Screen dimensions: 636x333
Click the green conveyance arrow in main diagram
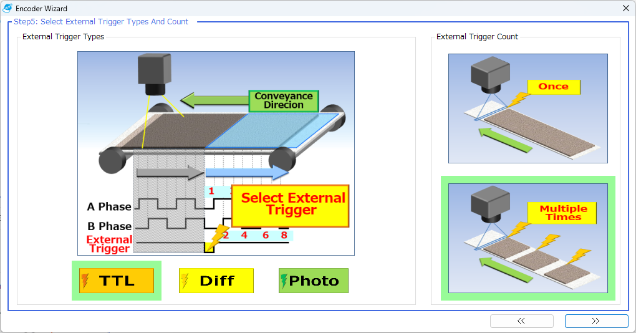(213, 100)
